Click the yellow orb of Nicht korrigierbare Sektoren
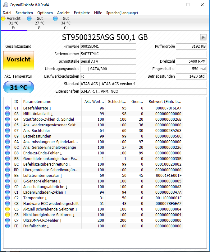The image size is (210, 252). coord(7,215)
